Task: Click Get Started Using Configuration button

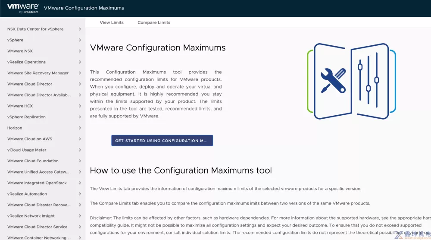Action: pyautogui.click(x=162, y=140)
